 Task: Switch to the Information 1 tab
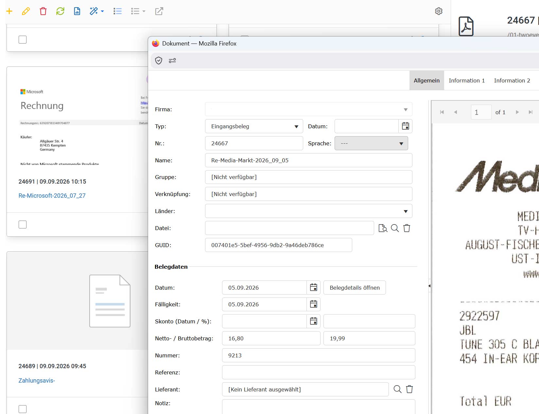coord(467,81)
